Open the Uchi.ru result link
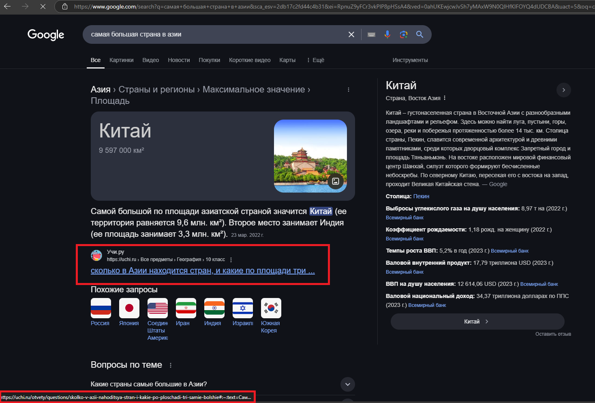 pyautogui.click(x=203, y=271)
